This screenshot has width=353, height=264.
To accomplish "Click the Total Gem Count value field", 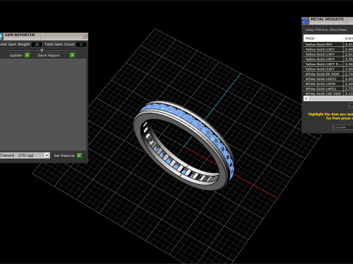I will 81,45.
